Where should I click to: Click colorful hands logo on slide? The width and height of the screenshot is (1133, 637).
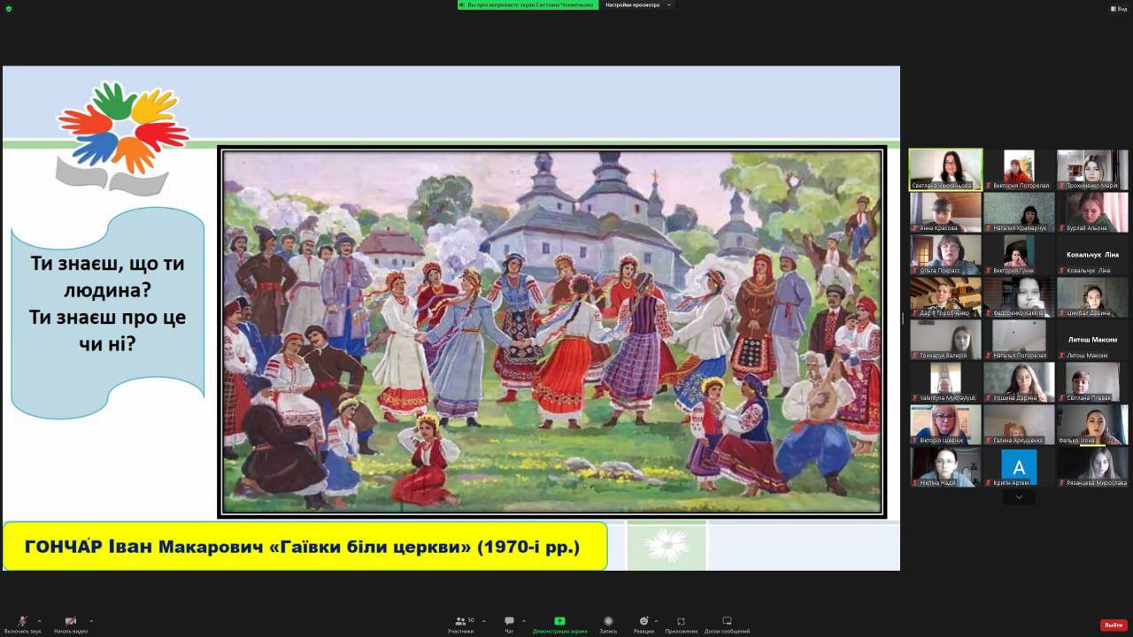point(121,137)
